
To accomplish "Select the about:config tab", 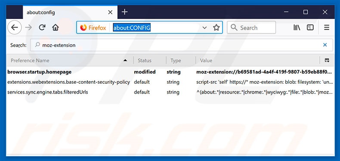I will click(x=70, y=12).
